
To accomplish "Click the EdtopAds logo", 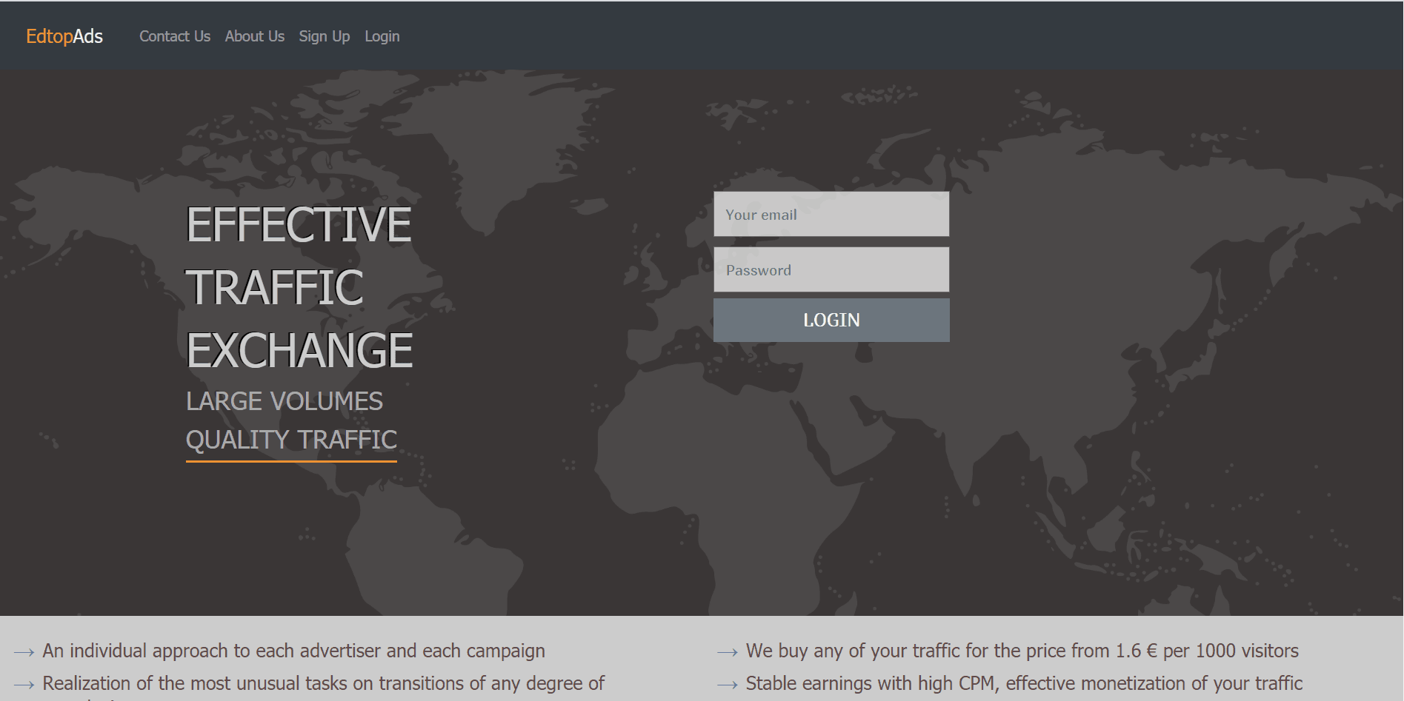I will [64, 36].
